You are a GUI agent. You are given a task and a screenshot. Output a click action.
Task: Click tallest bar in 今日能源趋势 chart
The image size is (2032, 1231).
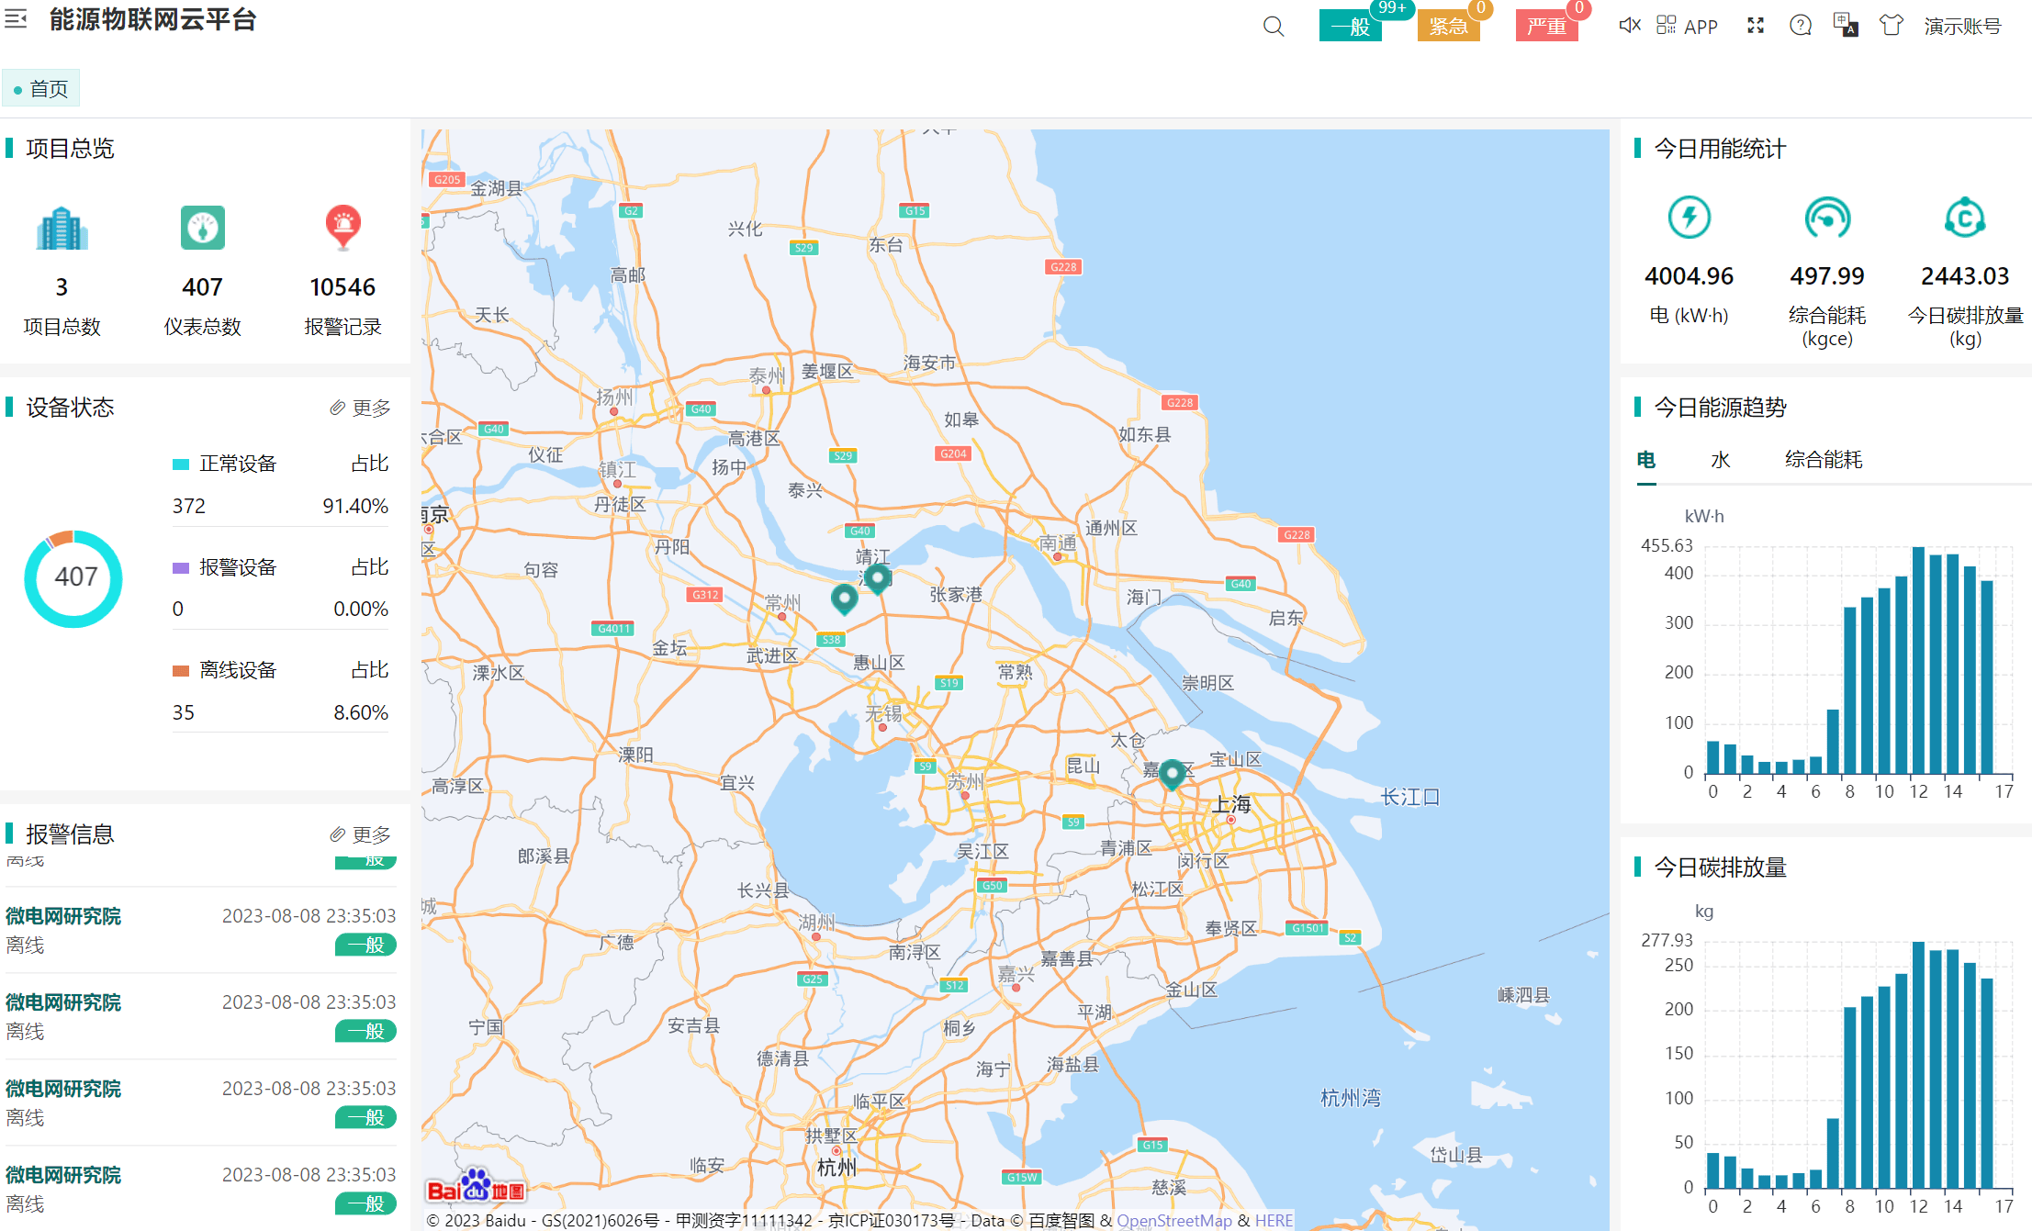(1918, 660)
